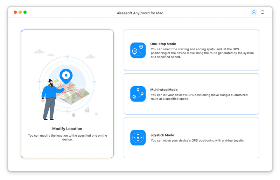The width and height of the screenshot is (280, 180).
Task: Click the One-stop Mode description text
Action: click(x=202, y=53)
